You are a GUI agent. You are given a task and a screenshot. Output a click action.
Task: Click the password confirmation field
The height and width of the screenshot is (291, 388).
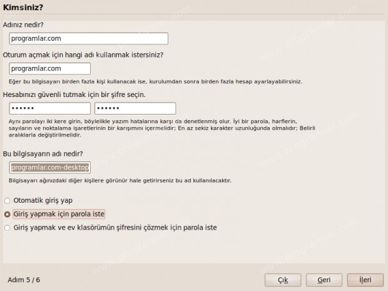[135, 108]
